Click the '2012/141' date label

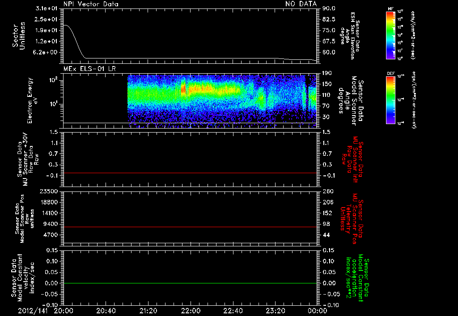click(x=33, y=311)
